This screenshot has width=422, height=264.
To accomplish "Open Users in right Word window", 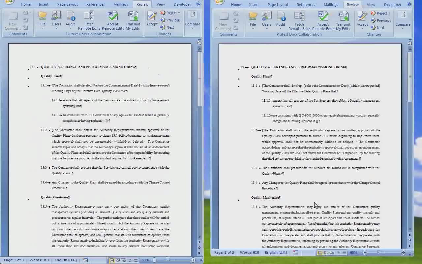I will point(267,19).
